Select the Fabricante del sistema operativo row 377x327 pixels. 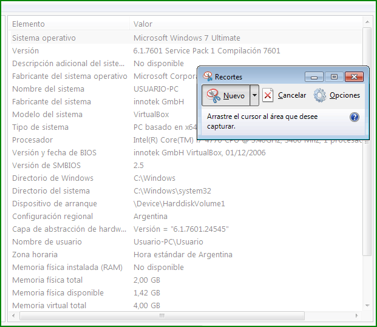pyautogui.click(x=185, y=76)
